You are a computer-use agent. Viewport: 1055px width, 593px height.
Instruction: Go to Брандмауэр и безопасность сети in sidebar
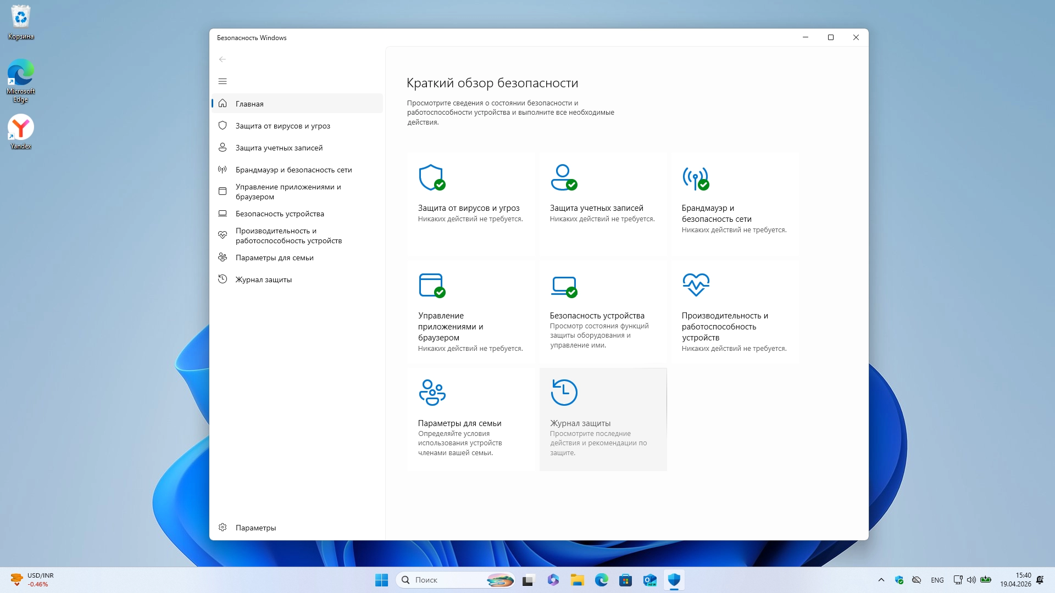coord(293,170)
